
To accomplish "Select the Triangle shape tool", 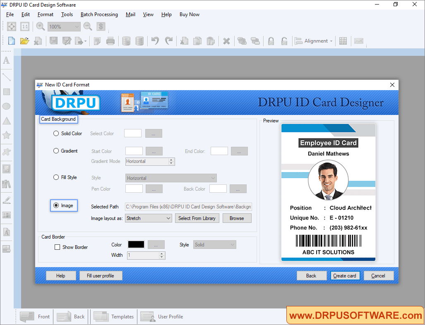I will (x=7, y=121).
